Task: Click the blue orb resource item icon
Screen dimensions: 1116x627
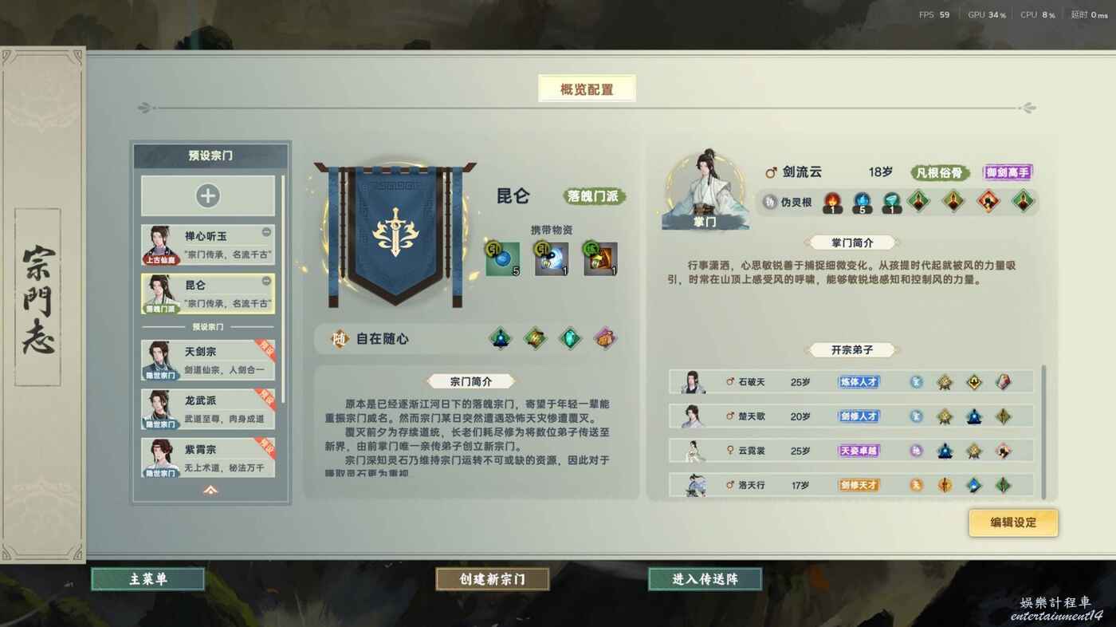Action: 503,259
